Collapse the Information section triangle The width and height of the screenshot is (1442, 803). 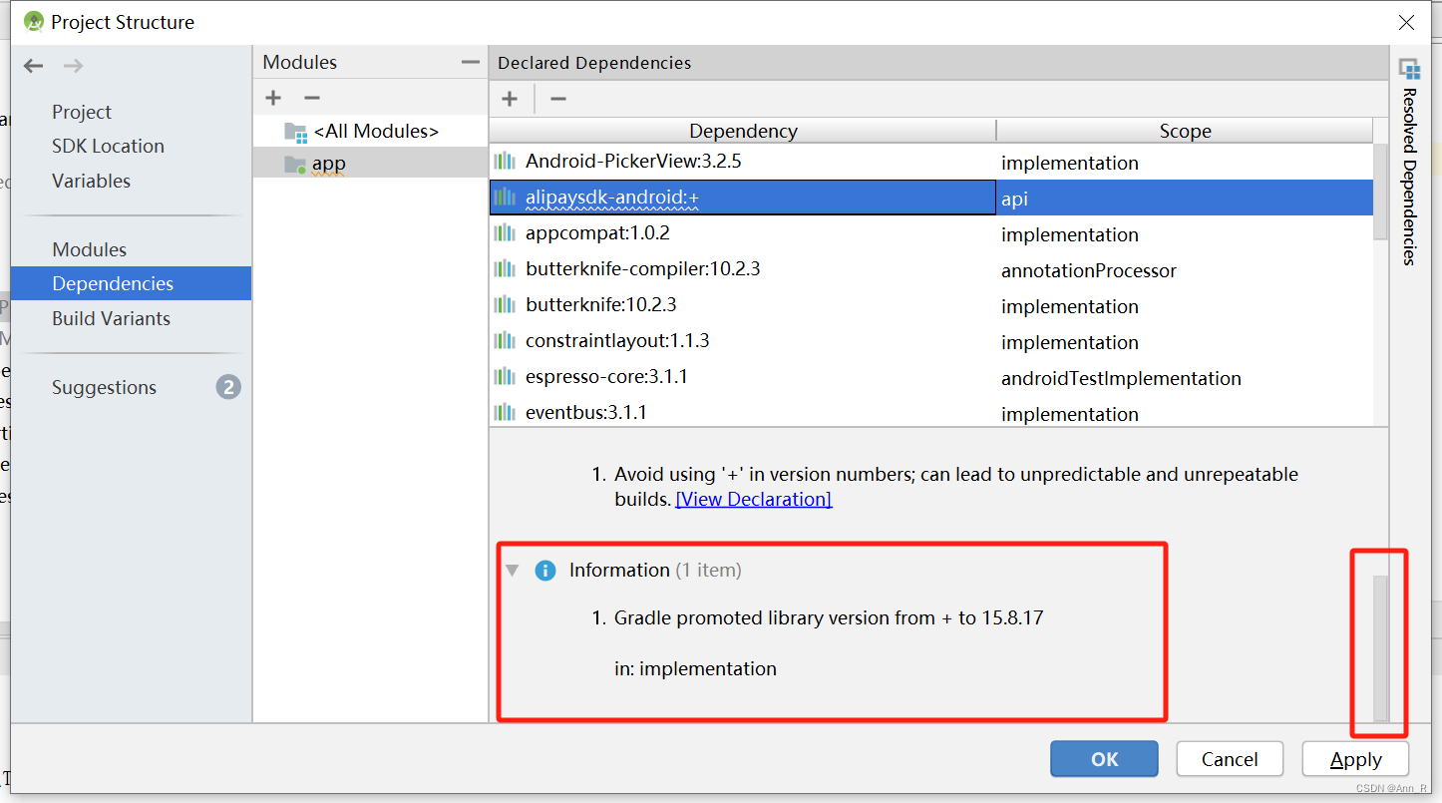[x=513, y=571]
